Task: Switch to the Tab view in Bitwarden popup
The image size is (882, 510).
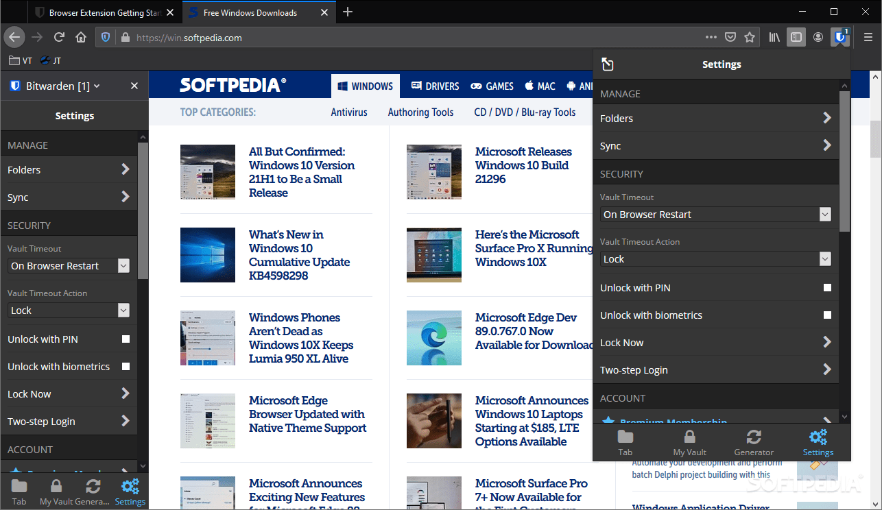Action: tap(625, 442)
